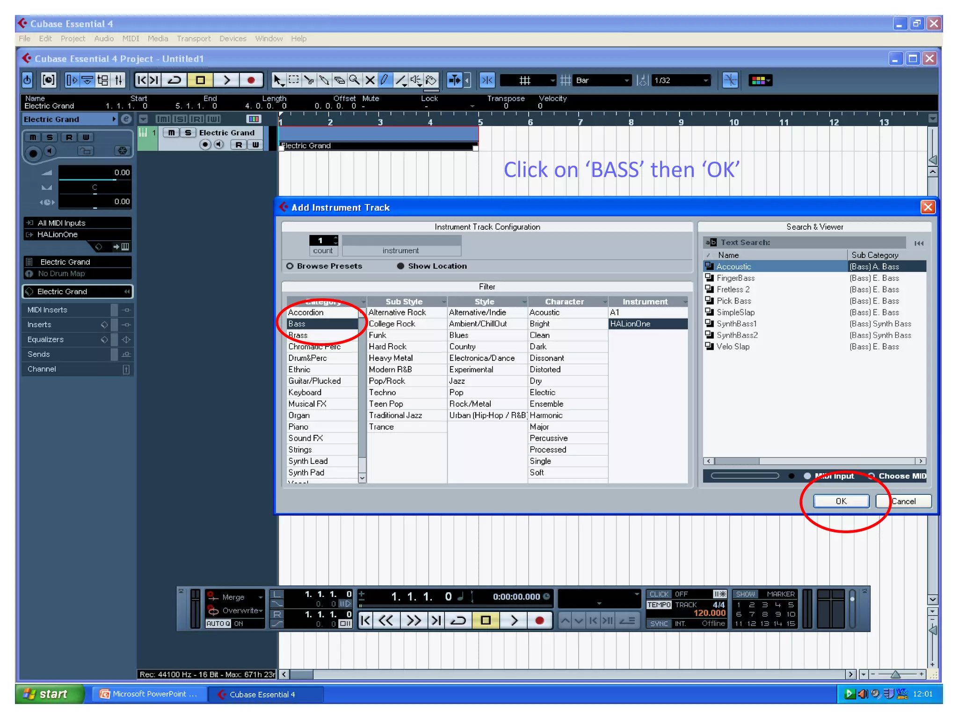Image resolution: width=958 pixels, height=719 pixels.
Task: Open the snap mode grid dropdown
Action: tap(528, 81)
